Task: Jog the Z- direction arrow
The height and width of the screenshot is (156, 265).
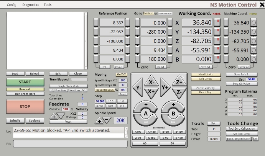Action: click(x=179, y=93)
